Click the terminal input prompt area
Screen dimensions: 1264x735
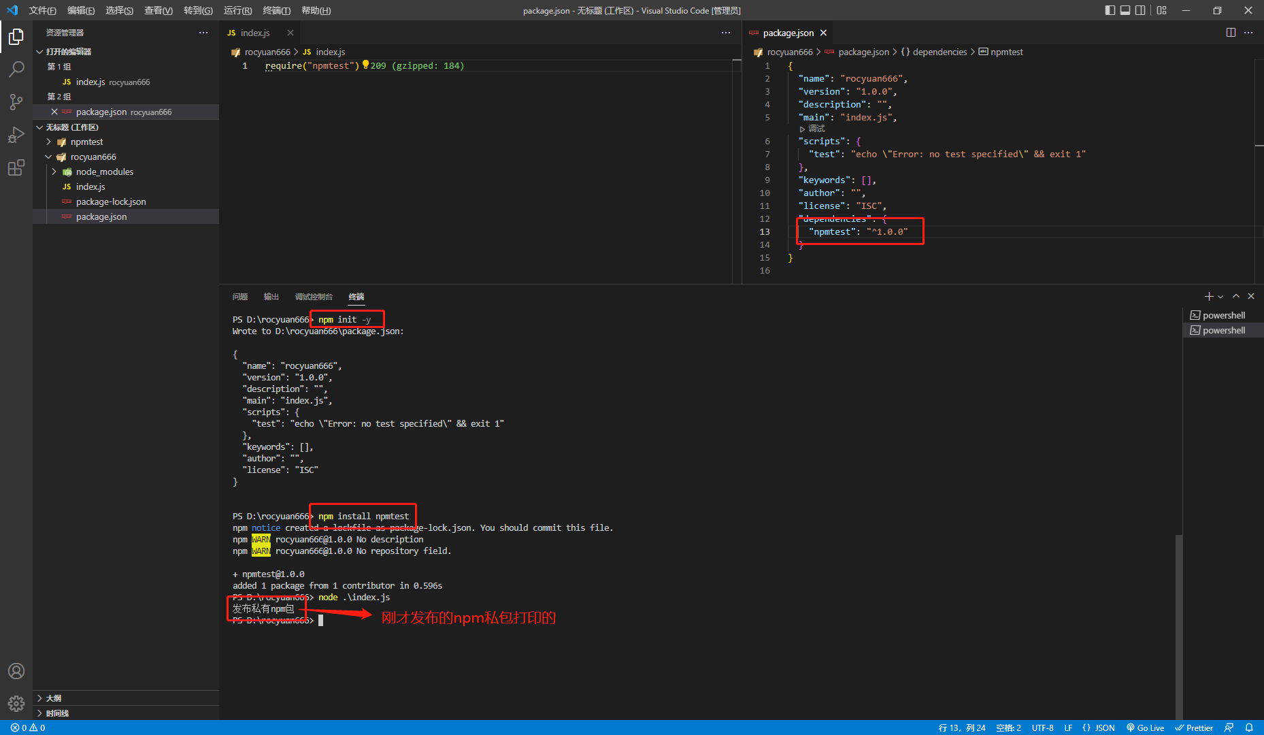320,620
